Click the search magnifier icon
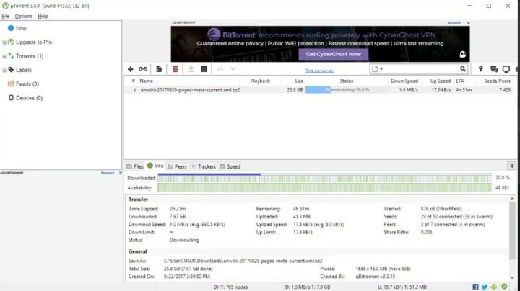Viewport: 520px width, 291px height. 463,68
